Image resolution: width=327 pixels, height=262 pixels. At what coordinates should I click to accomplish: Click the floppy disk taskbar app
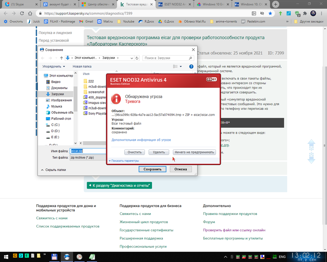click(x=54, y=257)
